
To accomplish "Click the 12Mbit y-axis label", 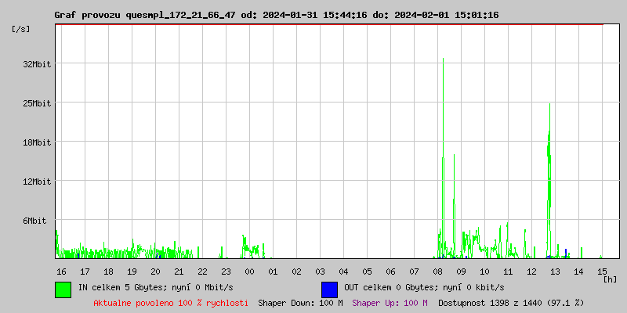I will tap(37, 182).
